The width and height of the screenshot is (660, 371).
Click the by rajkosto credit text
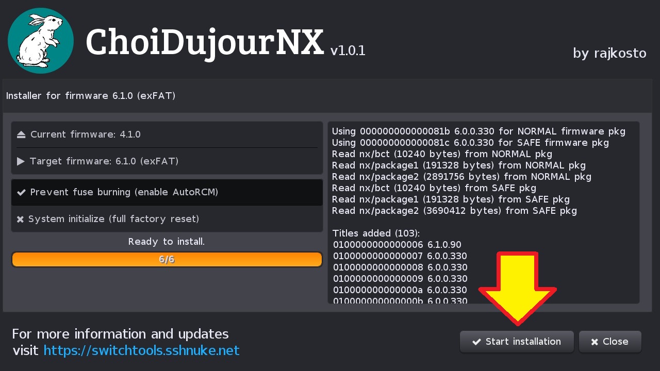pos(609,53)
